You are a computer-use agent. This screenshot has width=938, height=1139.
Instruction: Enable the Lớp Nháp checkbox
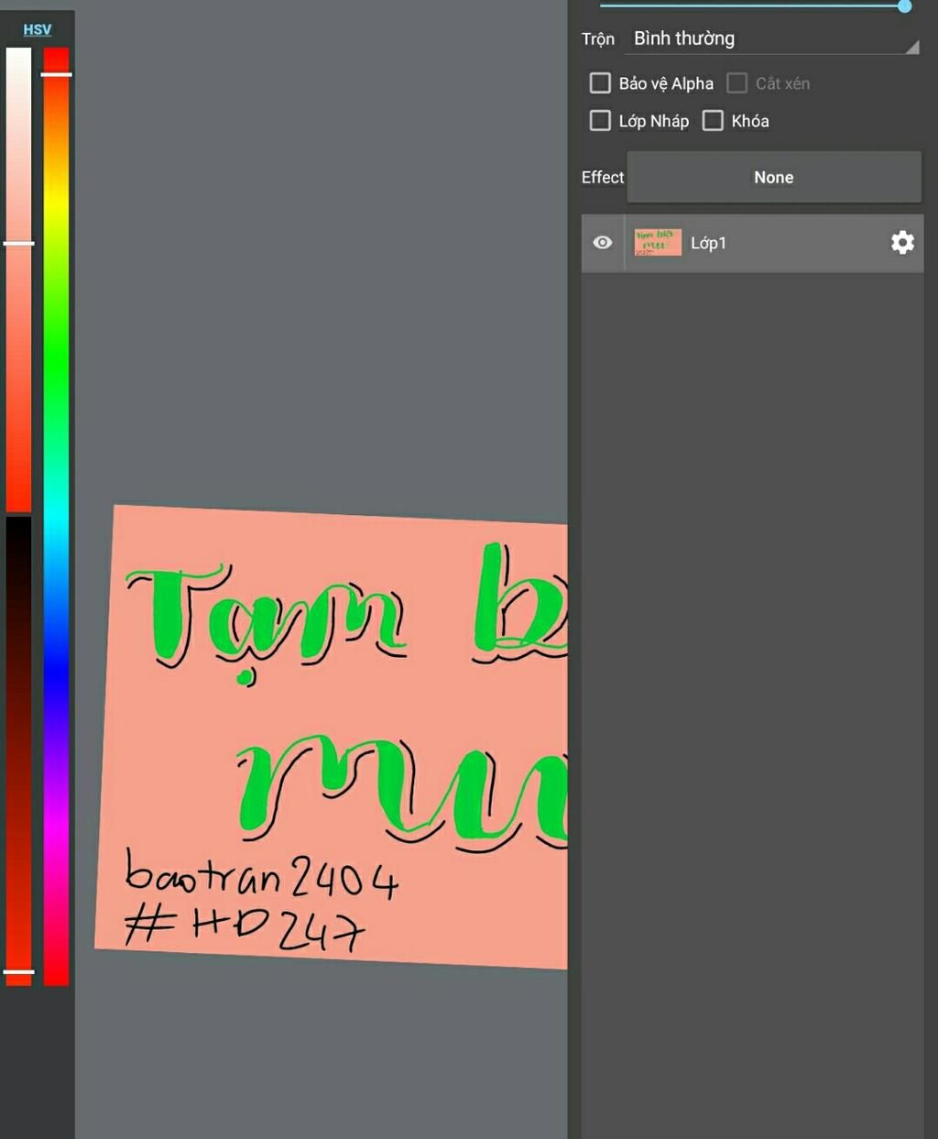pos(600,121)
